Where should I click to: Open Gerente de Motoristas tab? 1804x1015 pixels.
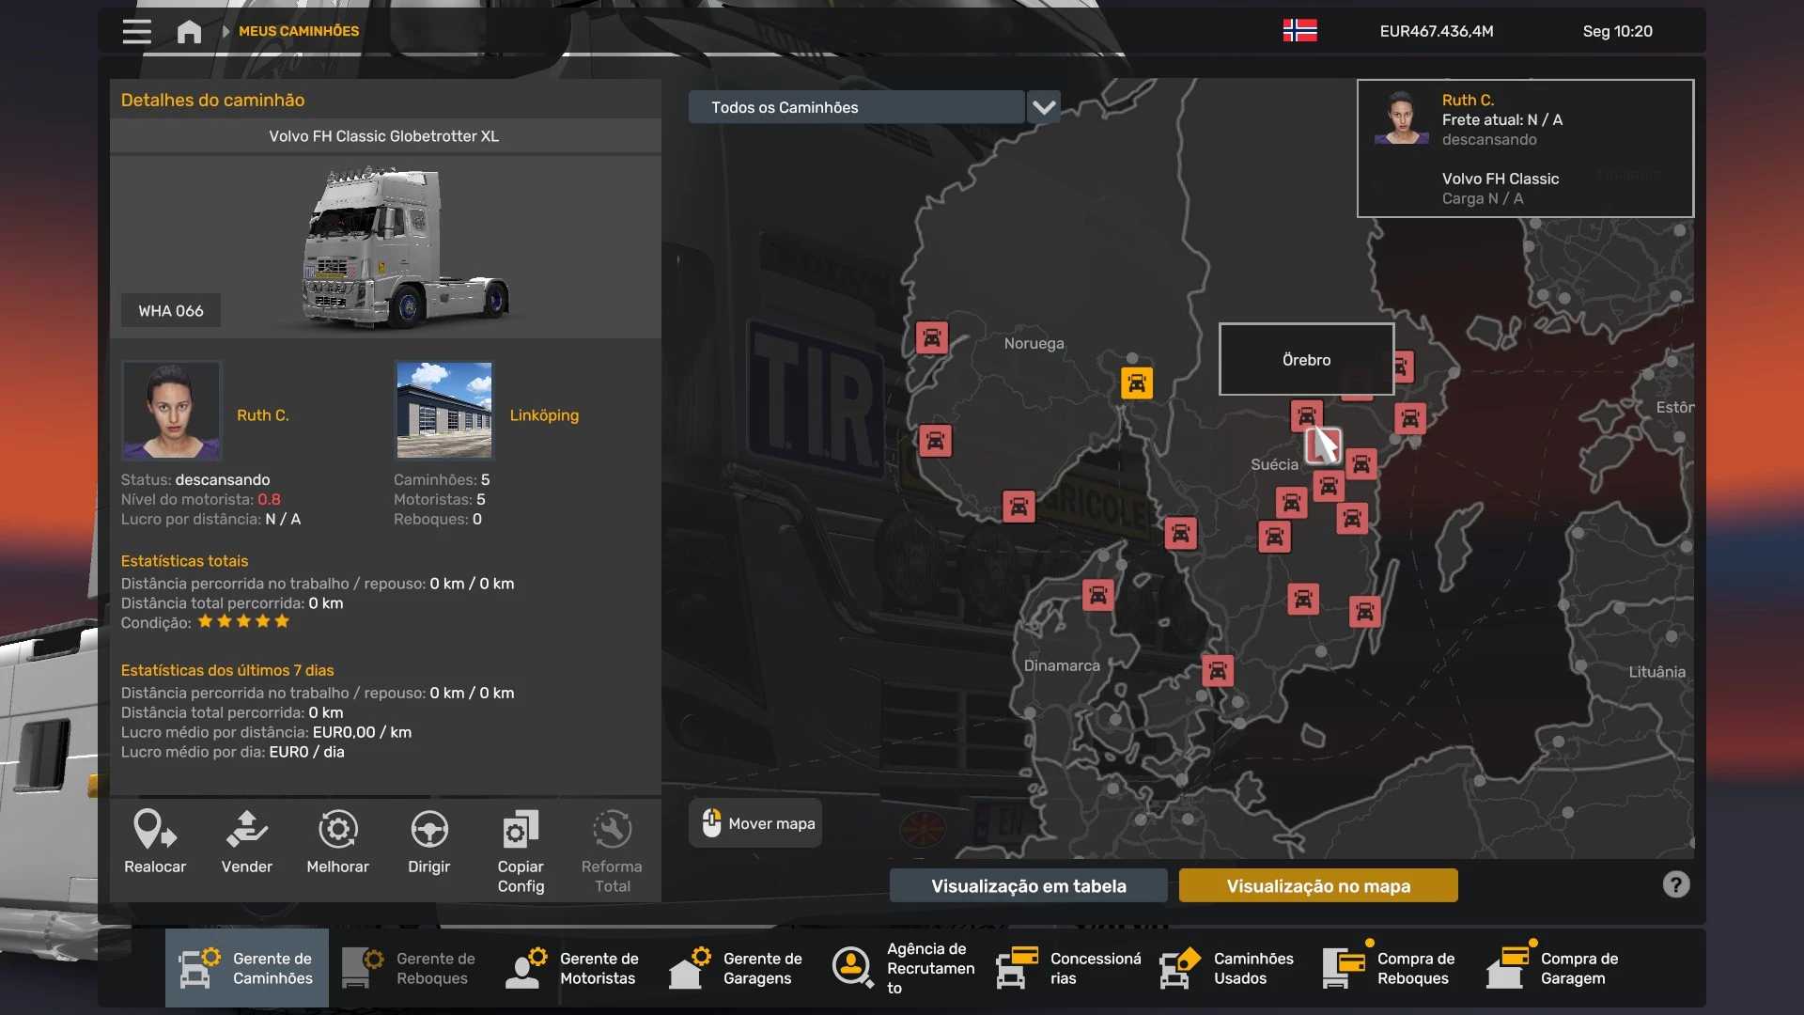coord(573,968)
